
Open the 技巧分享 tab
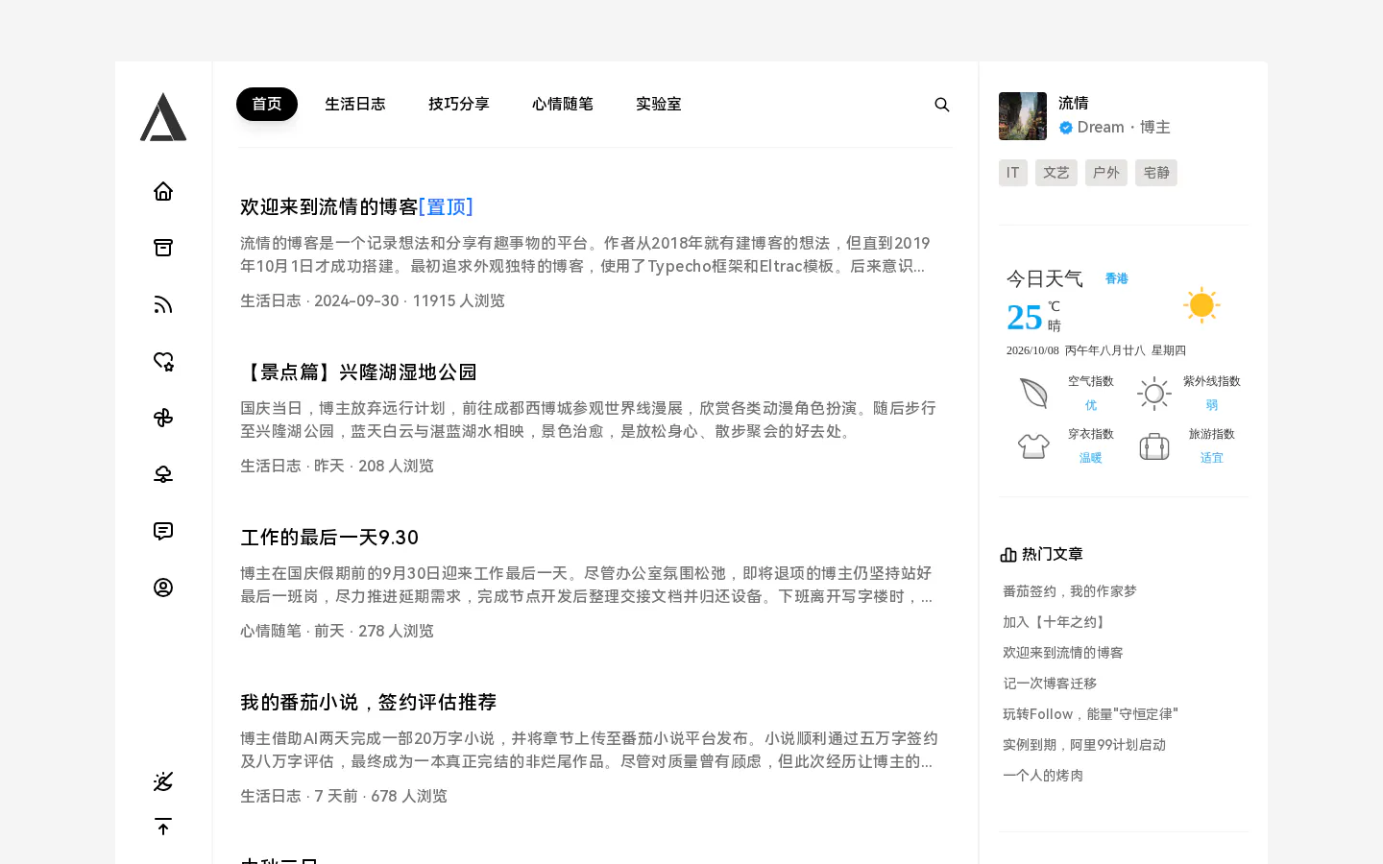[459, 104]
